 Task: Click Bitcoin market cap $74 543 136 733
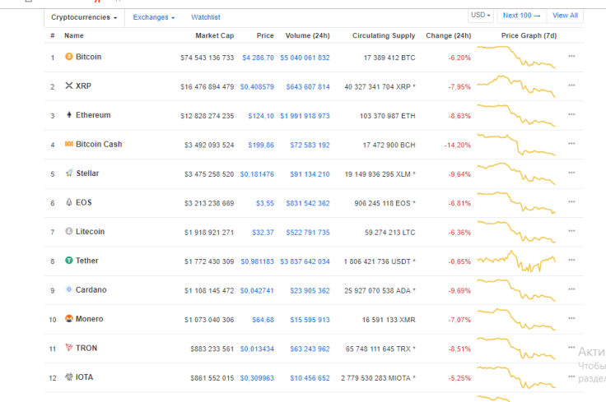(x=207, y=58)
